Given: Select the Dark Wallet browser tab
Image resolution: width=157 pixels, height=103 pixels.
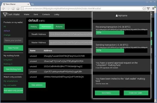Looking at the screenshot, I should pos(15,4).
